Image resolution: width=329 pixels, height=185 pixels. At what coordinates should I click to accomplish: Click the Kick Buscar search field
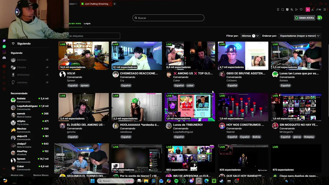click(x=168, y=18)
